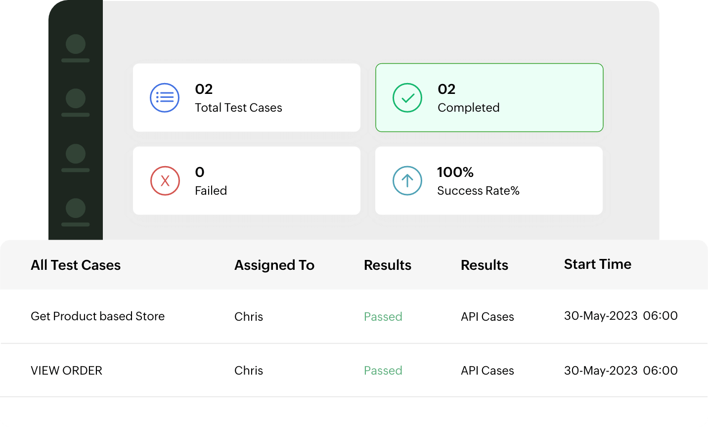Click Passed result for Get Product based Store
Image resolution: width=708 pixels, height=427 pixels.
[x=383, y=317]
